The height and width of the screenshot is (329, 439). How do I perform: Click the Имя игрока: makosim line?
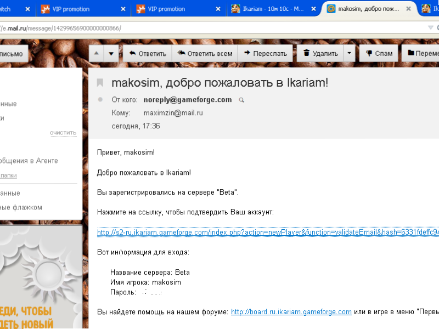(x=145, y=282)
